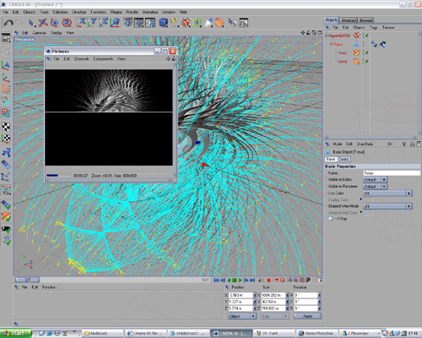Click the HyperNURBS icon in toolbar
This screenshot has width=422, height=338.
(x=186, y=23)
